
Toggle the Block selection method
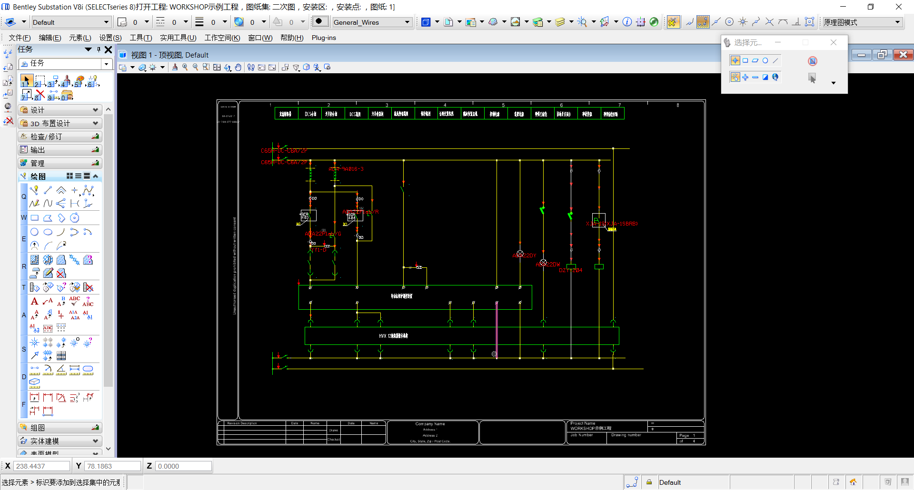click(745, 60)
